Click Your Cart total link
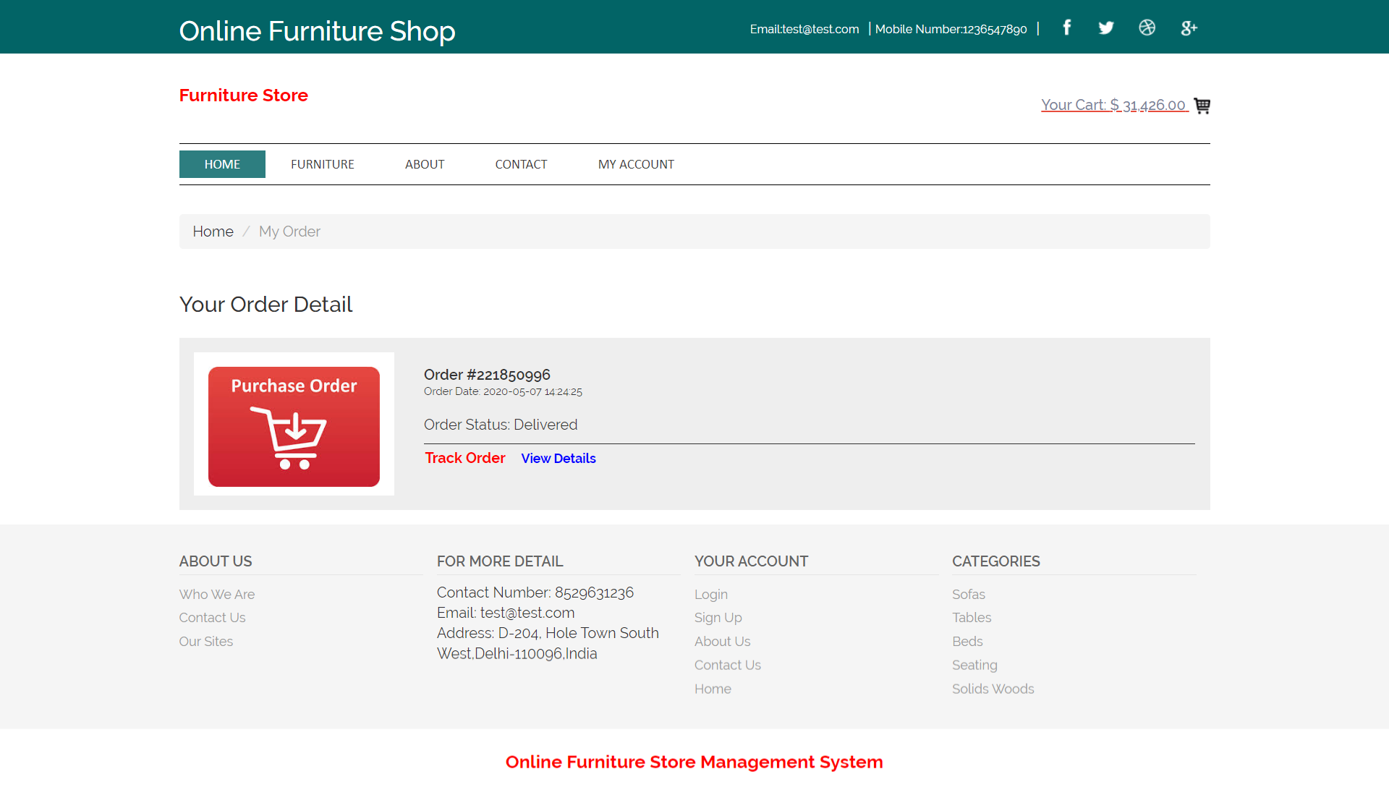Screen dimensions: 1389x803 [x=1113, y=105]
